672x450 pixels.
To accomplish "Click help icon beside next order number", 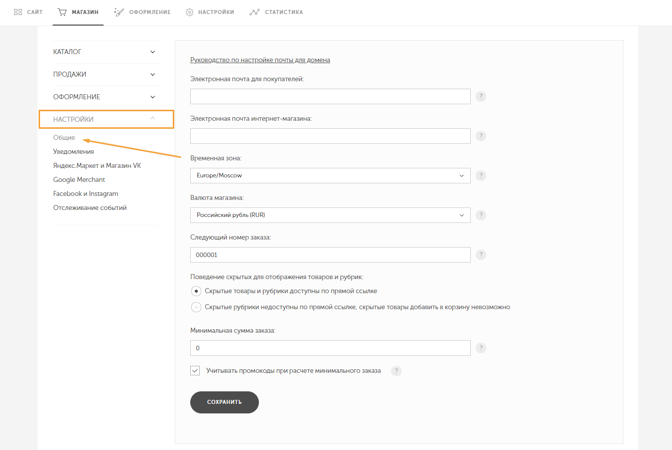I will [x=481, y=255].
